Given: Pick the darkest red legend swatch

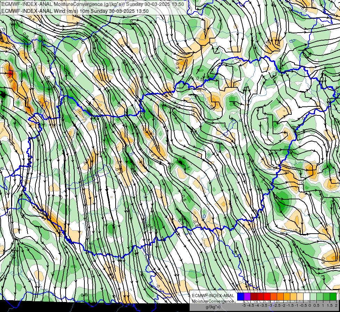Looking at the screenshot, I should click(x=254, y=296).
